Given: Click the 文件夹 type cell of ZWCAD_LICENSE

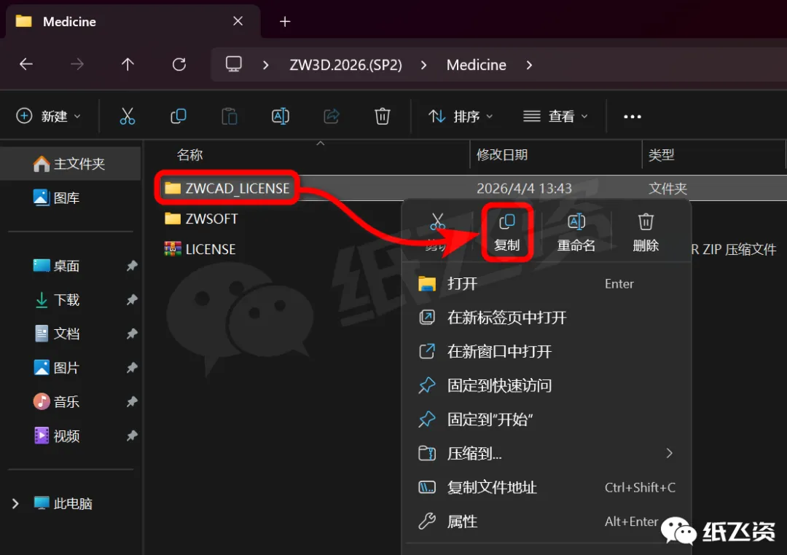Looking at the screenshot, I should point(667,188).
